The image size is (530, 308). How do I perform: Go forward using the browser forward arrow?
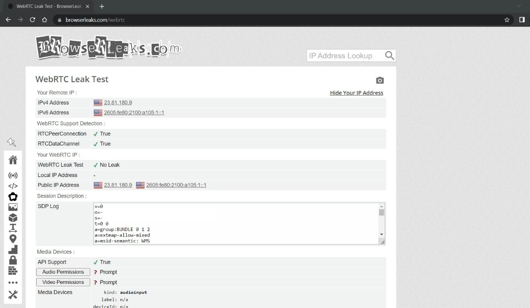(x=20, y=20)
